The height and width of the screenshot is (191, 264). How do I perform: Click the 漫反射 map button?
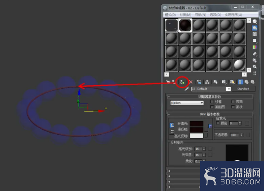[206, 130]
